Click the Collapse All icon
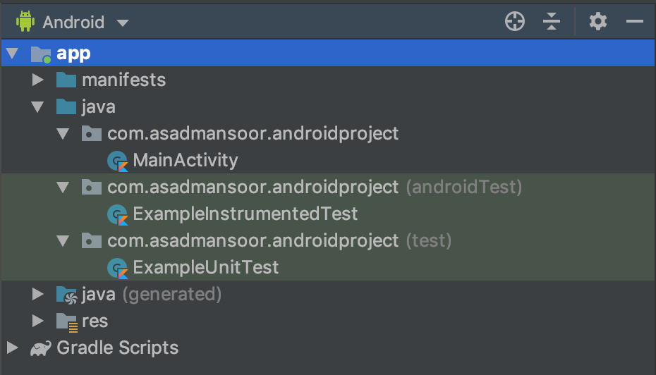 (551, 22)
